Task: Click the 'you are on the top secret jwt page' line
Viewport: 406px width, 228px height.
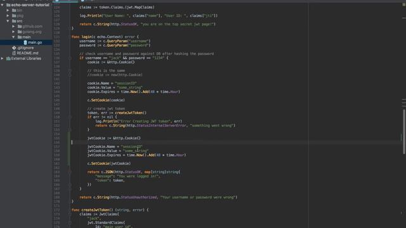Action: tap(148, 24)
